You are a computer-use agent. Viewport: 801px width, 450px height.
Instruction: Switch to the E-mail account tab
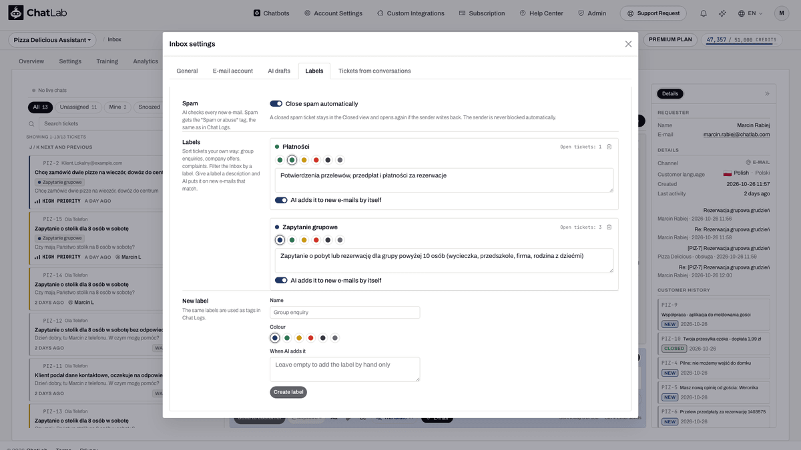tap(233, 71)
